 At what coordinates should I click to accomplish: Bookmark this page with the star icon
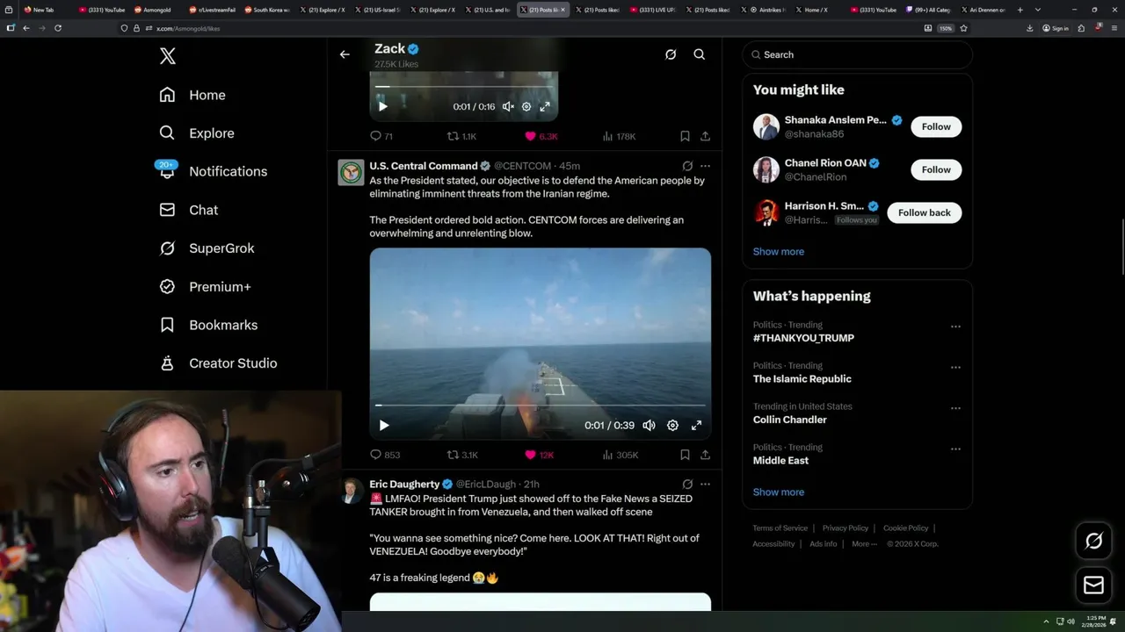[963, 28]
